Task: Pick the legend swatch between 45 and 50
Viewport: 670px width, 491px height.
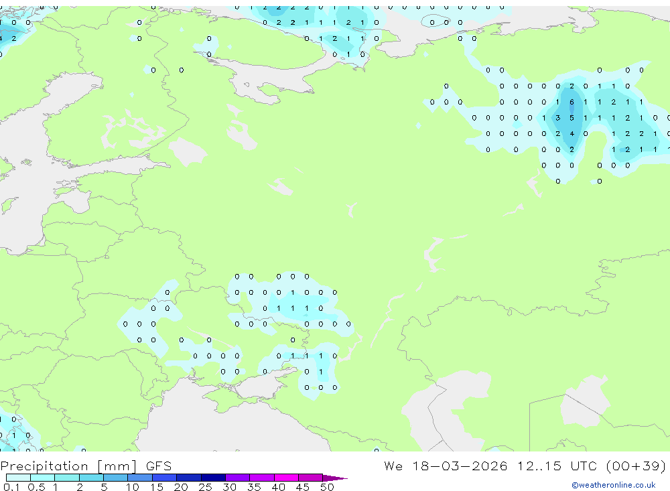Action: click(x=311, y=478)
